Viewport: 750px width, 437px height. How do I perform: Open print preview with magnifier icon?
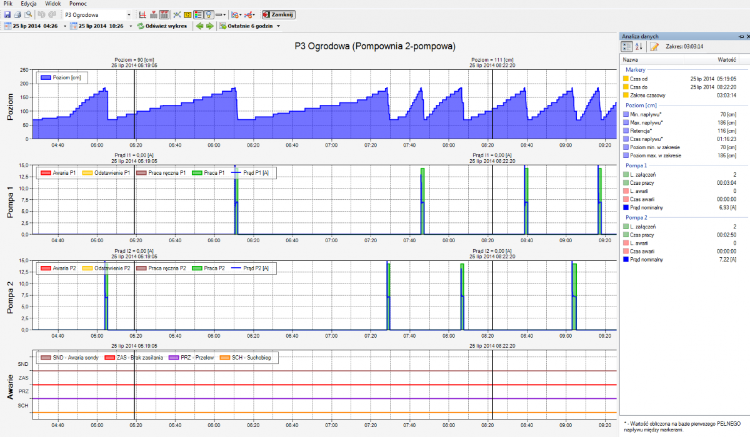pyautogui.click(x=27, y=14)
